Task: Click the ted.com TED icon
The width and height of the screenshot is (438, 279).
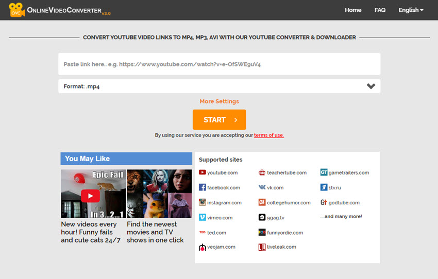Action: [x=202, y=232]
